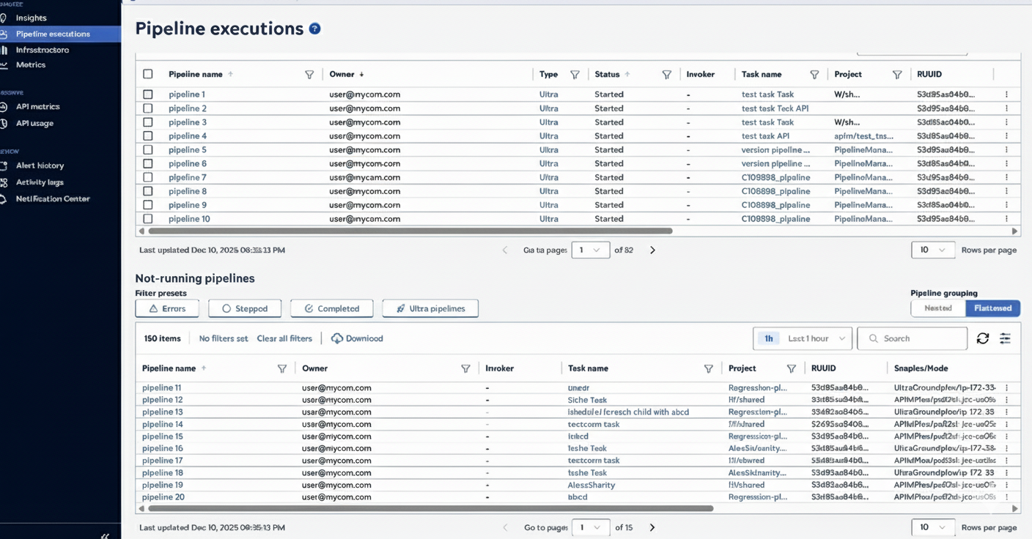Screen dimensions: 1032x539
Task: Open filter on upper Pipeline name column
Action: click(309, 75)
